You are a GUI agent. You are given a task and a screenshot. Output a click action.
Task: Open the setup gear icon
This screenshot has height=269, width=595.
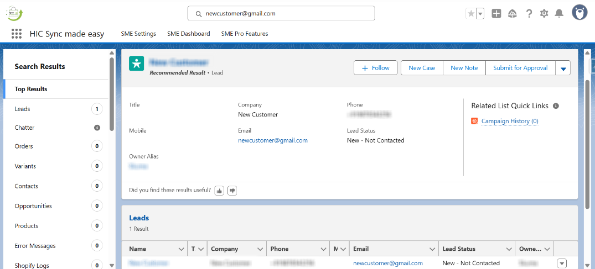point(544,14)
